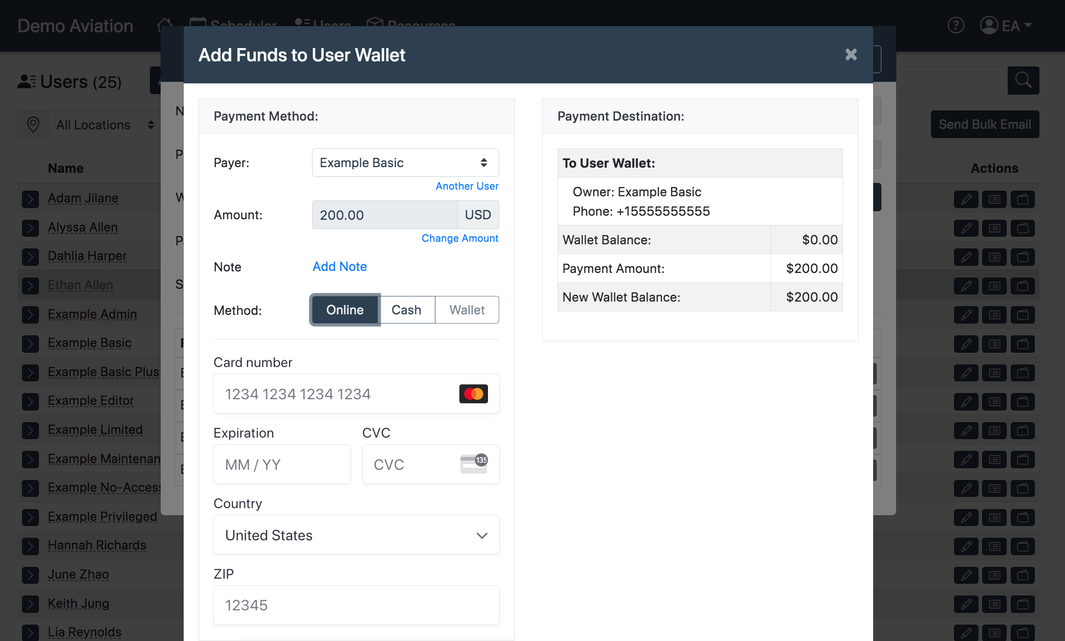
Task: Click the Mastercard icon in the card number field
Action: click(473, 394)
